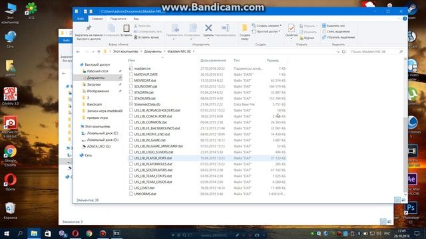This screenshot has width=426, height=239.
Task: Open the Журнал (History) command
Action: (x=307, y=39)
